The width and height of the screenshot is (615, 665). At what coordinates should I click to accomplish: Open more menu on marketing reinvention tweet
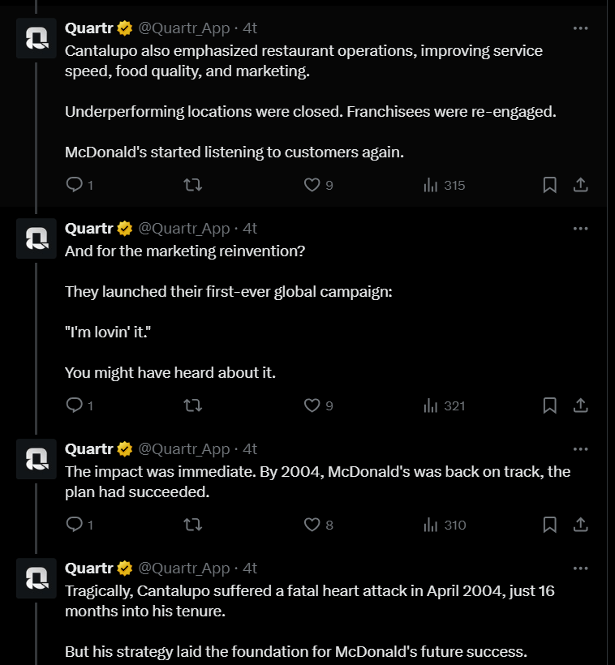[x=581, y=229]
